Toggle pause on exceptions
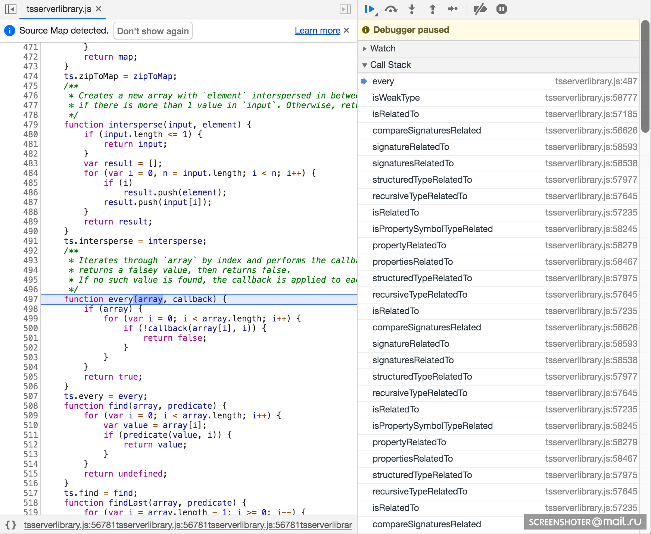Image resolution: width=651 pixels, height=534 pixels. 501,9
